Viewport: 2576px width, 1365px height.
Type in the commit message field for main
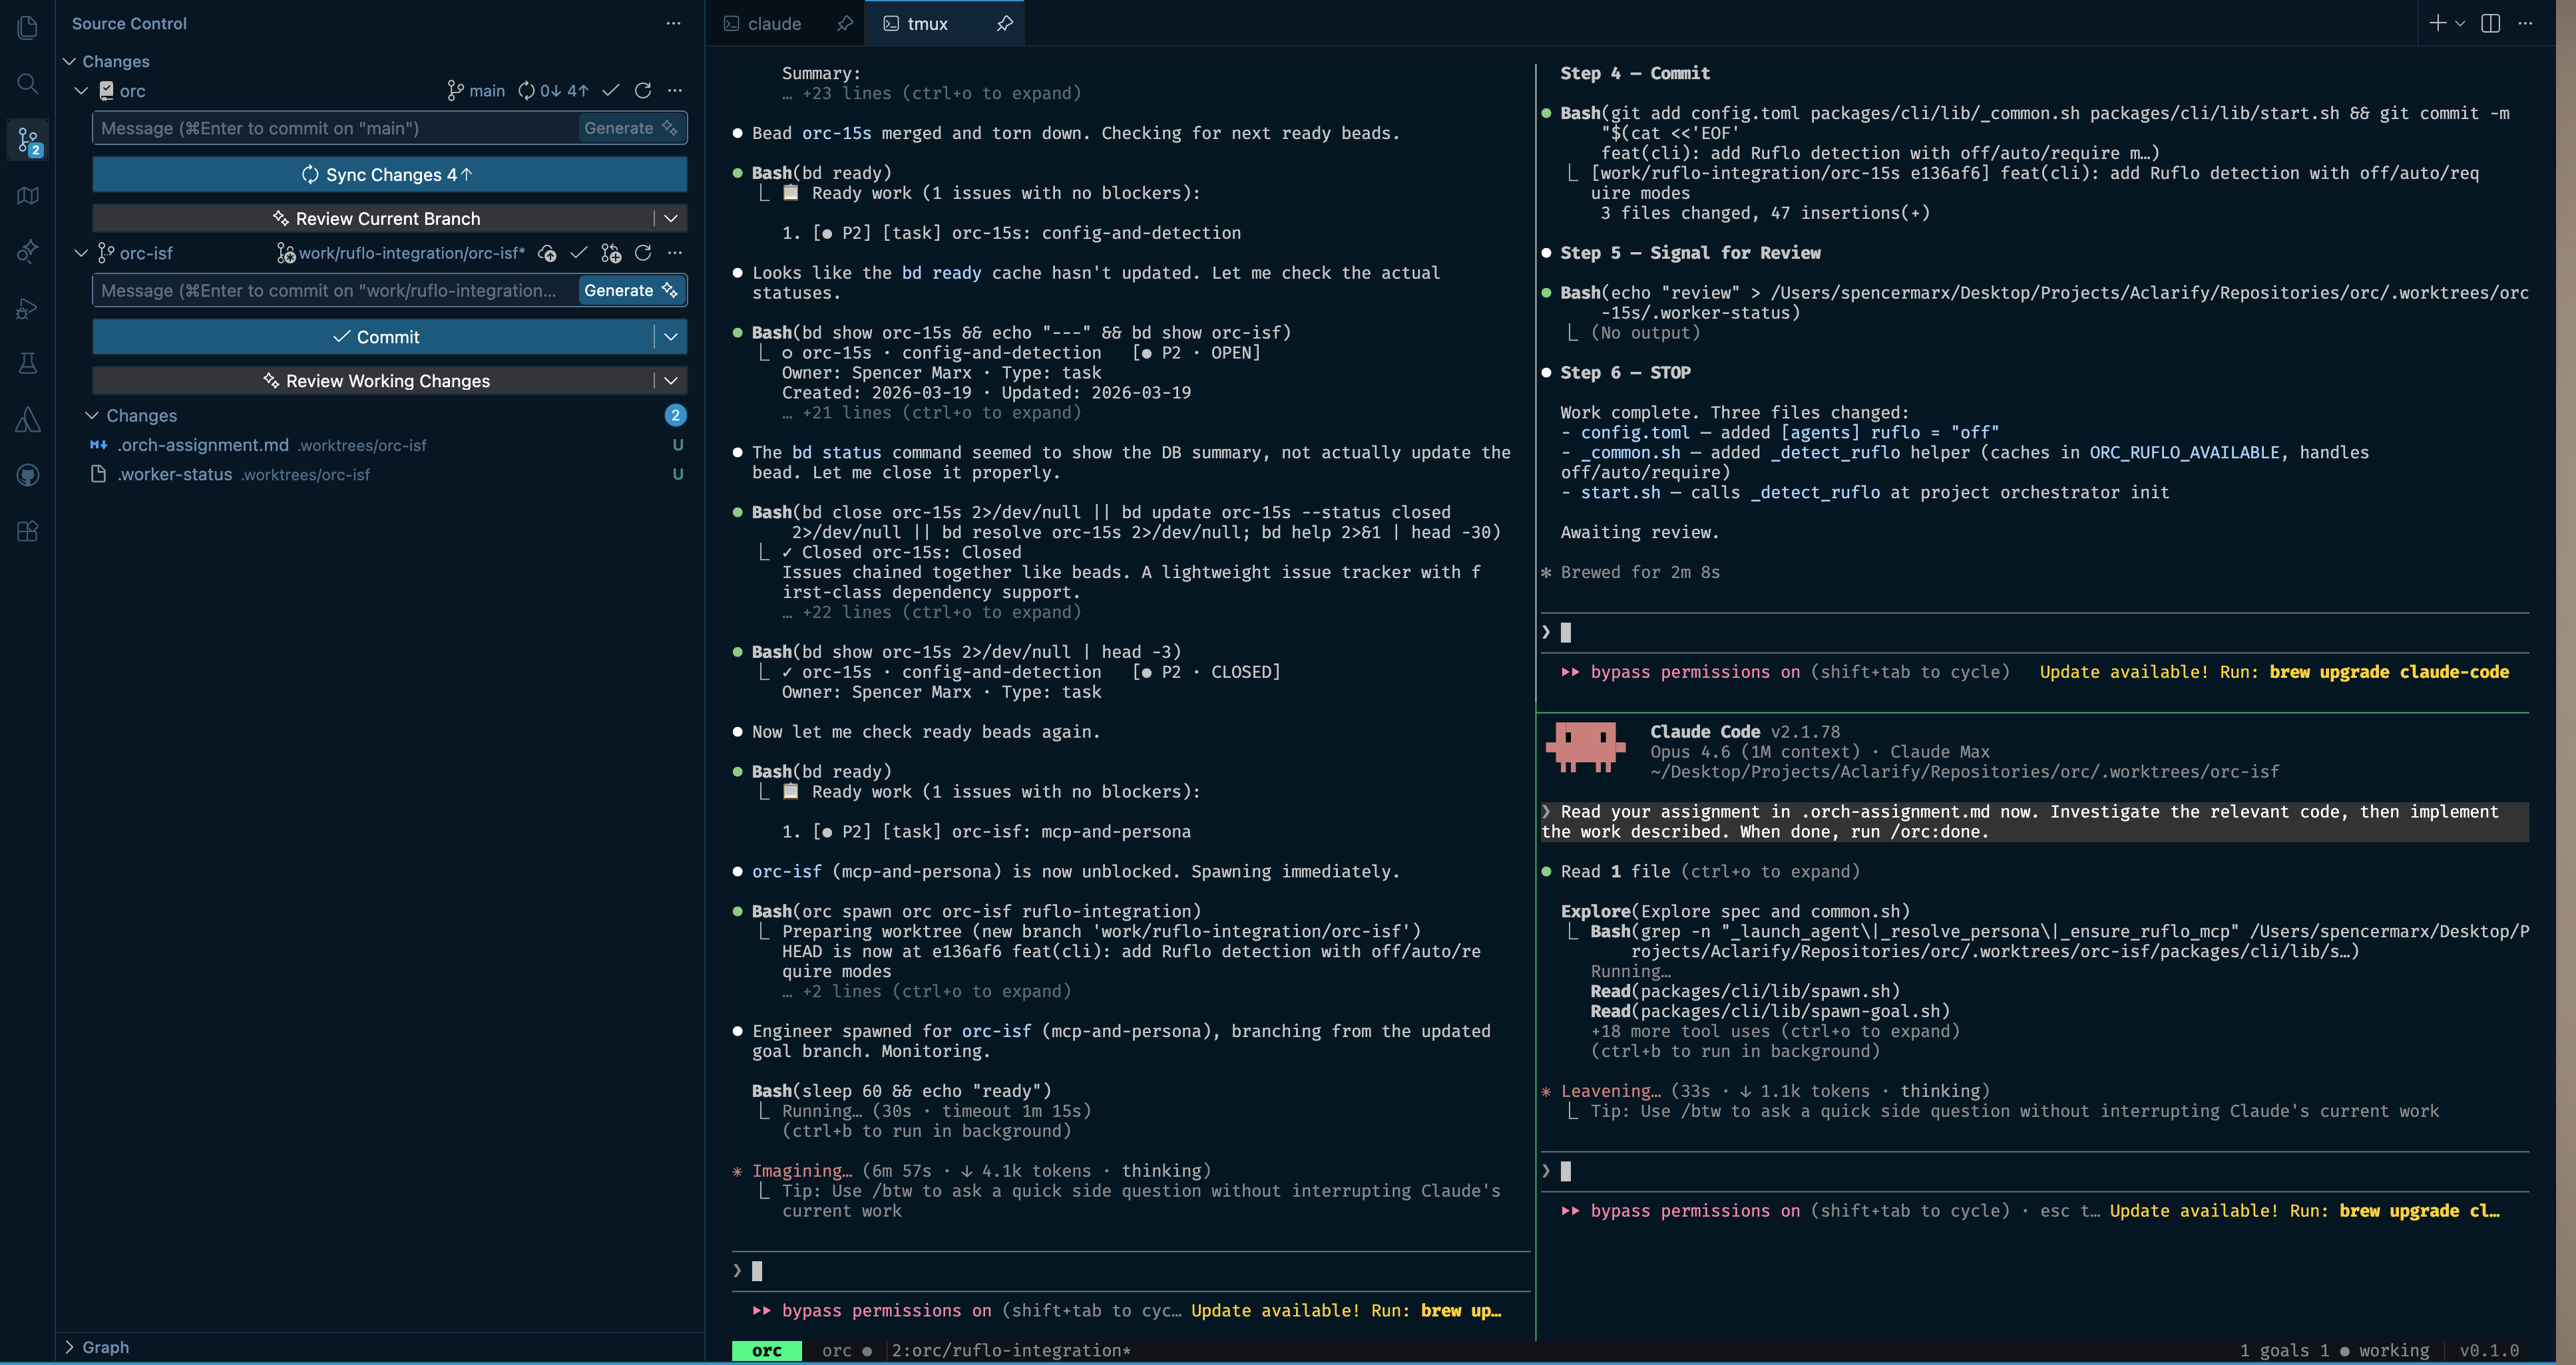[x=330, y=128]
